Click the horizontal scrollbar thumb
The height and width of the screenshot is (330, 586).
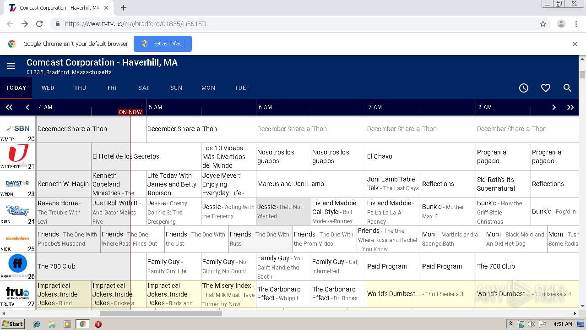tap(161, 313)
